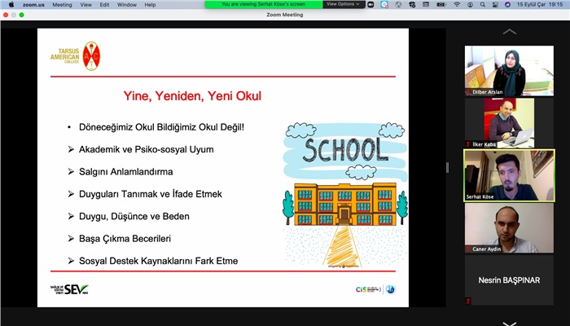Click the Tarsus American College logo on the slide
The height and width of the screenshot is (326, 570).
coord(75,56)
